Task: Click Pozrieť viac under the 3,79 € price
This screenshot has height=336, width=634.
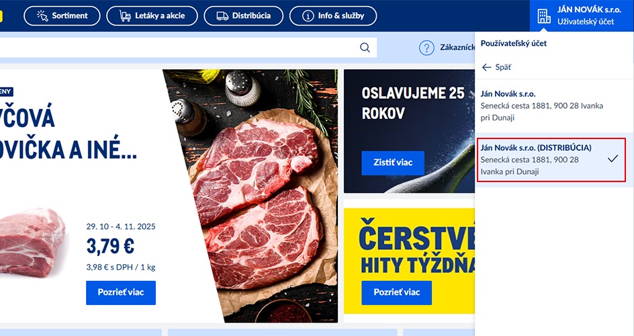Action: [121, 293]
